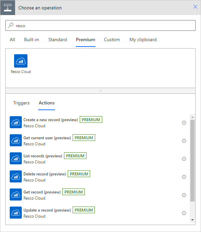The width and height of the screenshot is (201, 232).
Task: Select the Resco Cloud connector icon
Action: tap(21, 61)
